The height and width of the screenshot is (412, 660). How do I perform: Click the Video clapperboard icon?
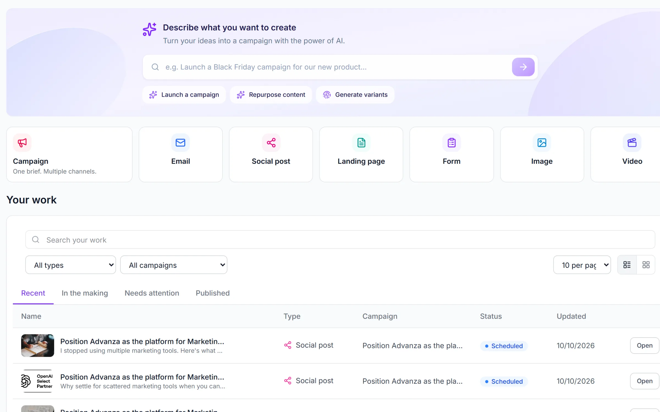tap(632, 143)
